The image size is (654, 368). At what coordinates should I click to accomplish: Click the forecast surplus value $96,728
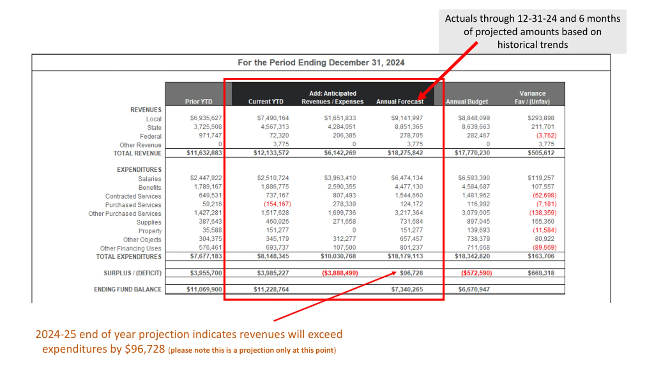[411, 273]
